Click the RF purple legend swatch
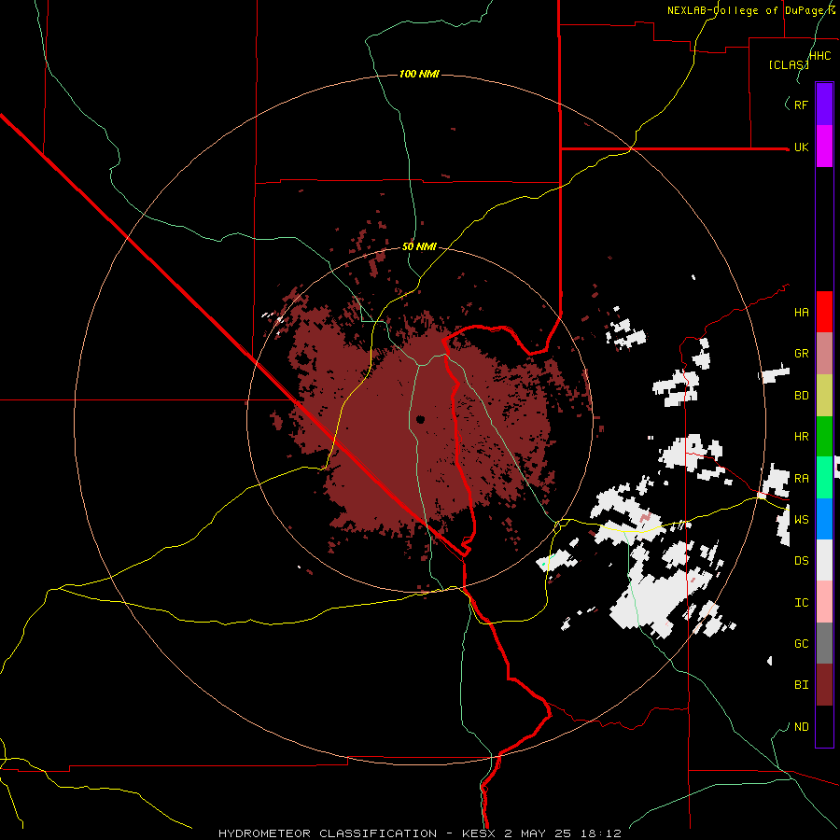 point(824,105)
